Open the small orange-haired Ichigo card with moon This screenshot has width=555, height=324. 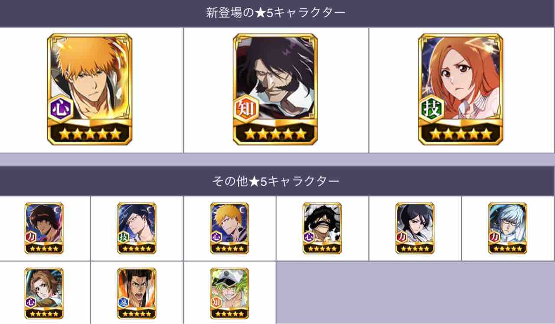[x=230, y=228]
